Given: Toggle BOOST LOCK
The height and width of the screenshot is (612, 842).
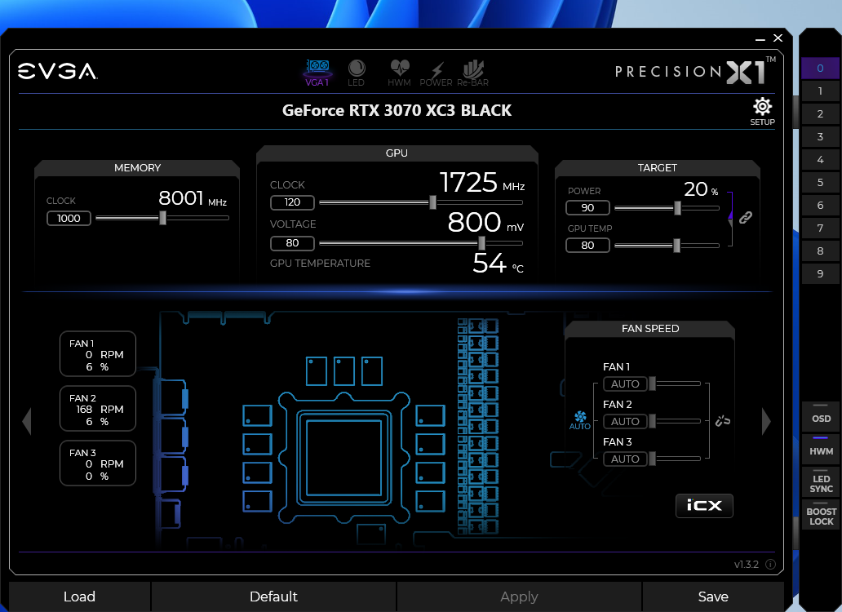Looking at the screenshot, I should pyautogui.click(x=821, y=515).
